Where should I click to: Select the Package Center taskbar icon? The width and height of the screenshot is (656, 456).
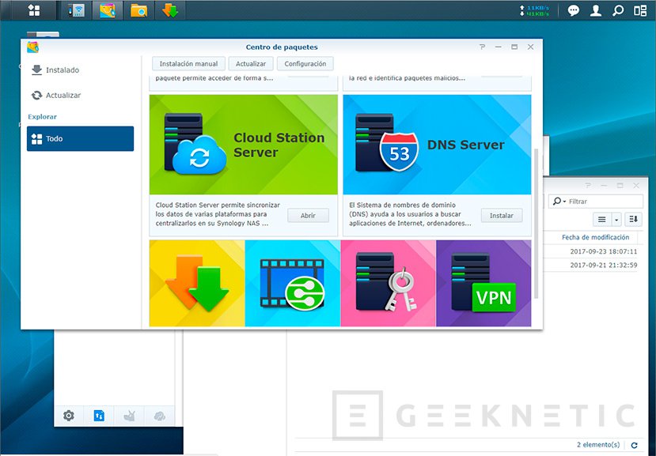pos(107,10)
